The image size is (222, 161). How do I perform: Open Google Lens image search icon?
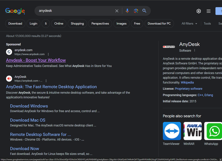coord(136,11)
